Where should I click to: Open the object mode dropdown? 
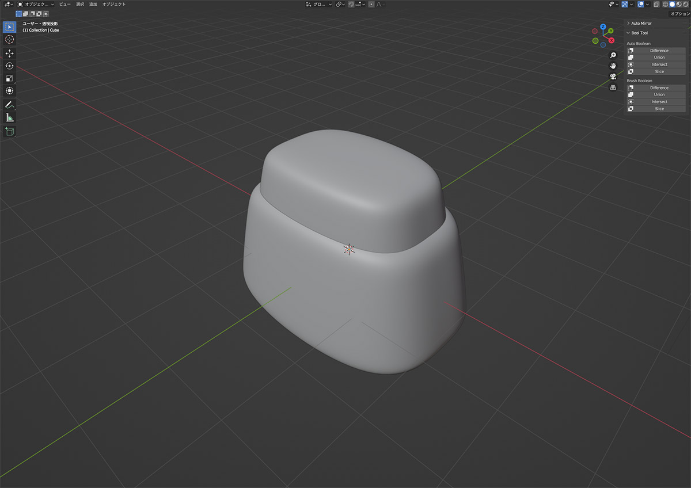coord(36,4)
